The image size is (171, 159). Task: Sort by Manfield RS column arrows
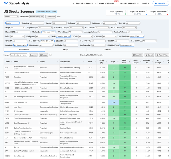tap(152, 62)
